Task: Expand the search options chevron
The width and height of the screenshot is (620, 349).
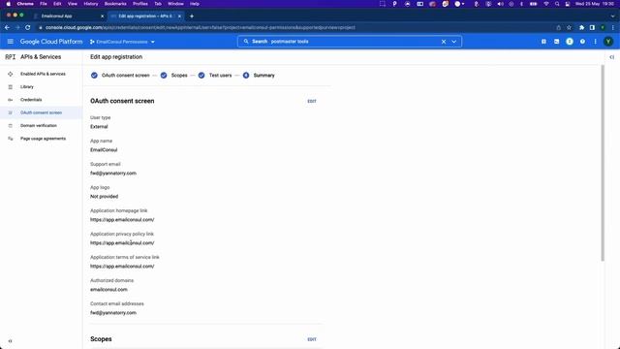Action: 454,42
